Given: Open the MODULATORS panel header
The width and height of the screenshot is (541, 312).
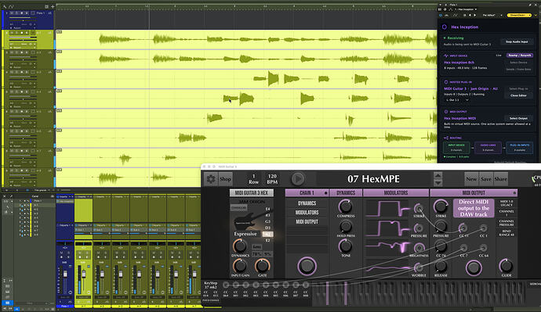Looking at the screenshot, I should click(396, 193).
